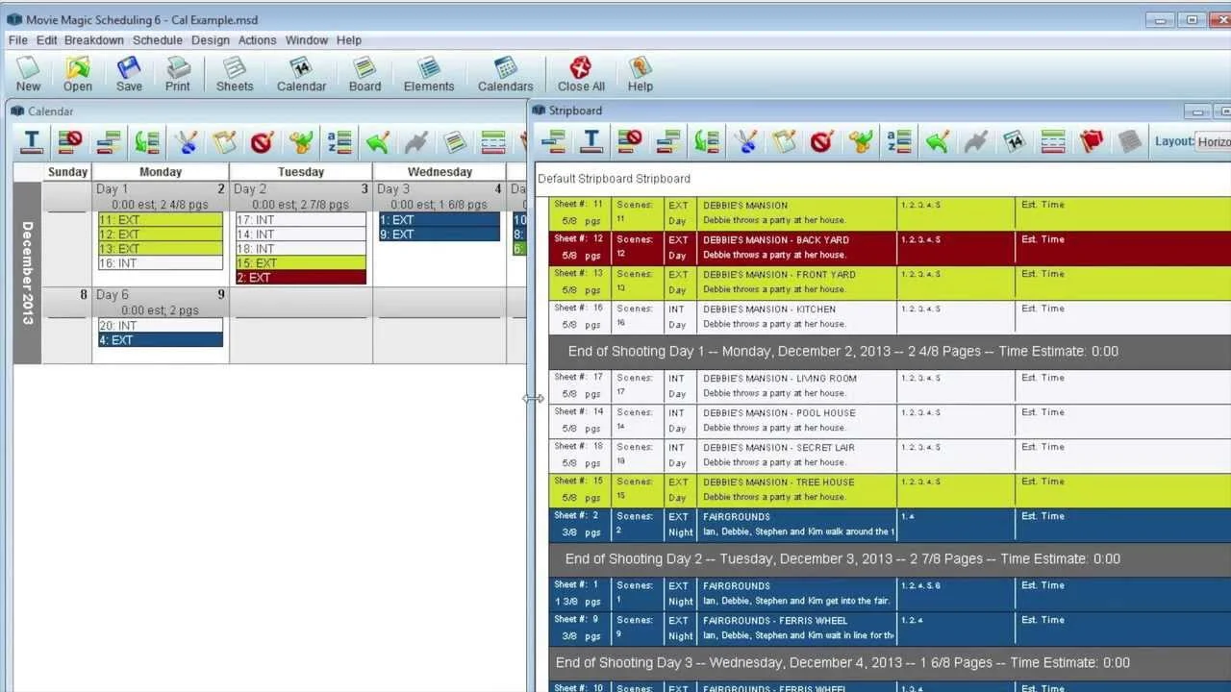The height and width of the screenshot is (692, 1231).
Task: Click the End of Shooting Day 1 banner
Action: (890, 352)
